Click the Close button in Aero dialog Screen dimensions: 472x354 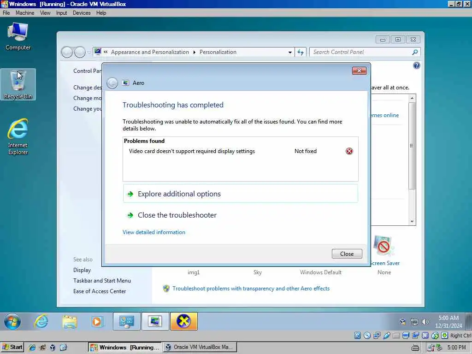[347, 254]
